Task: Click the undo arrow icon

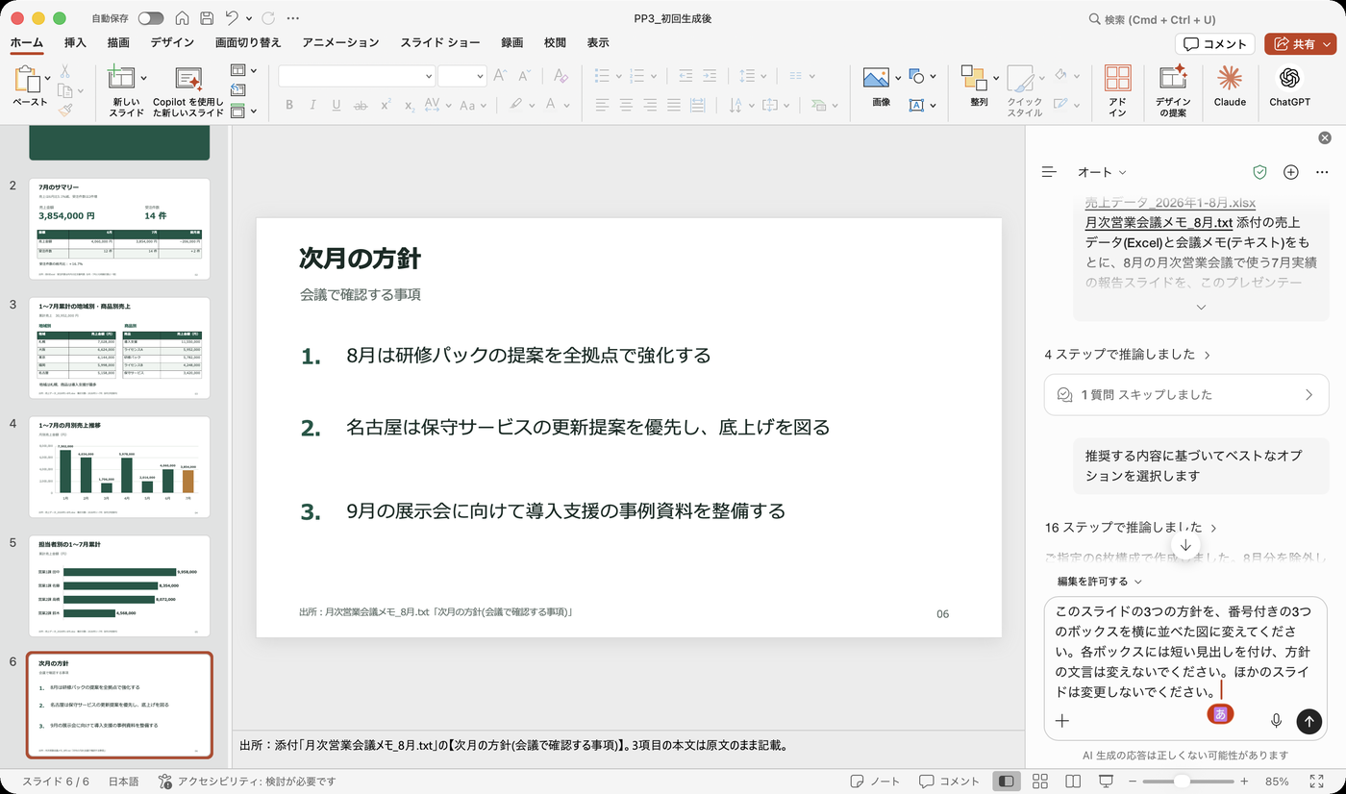Action: [232, 18]
